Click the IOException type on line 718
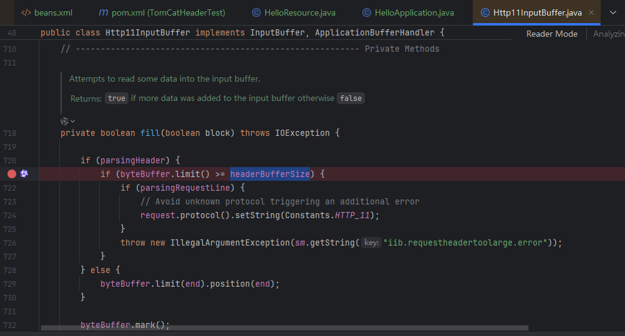This screenshot has height=336, width=625. coord(302,133)
